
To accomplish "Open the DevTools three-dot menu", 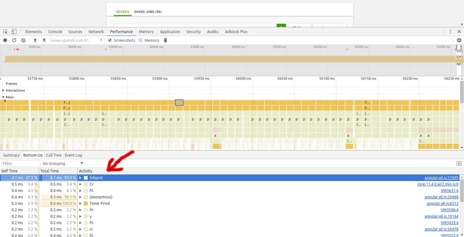I will 450,32.
